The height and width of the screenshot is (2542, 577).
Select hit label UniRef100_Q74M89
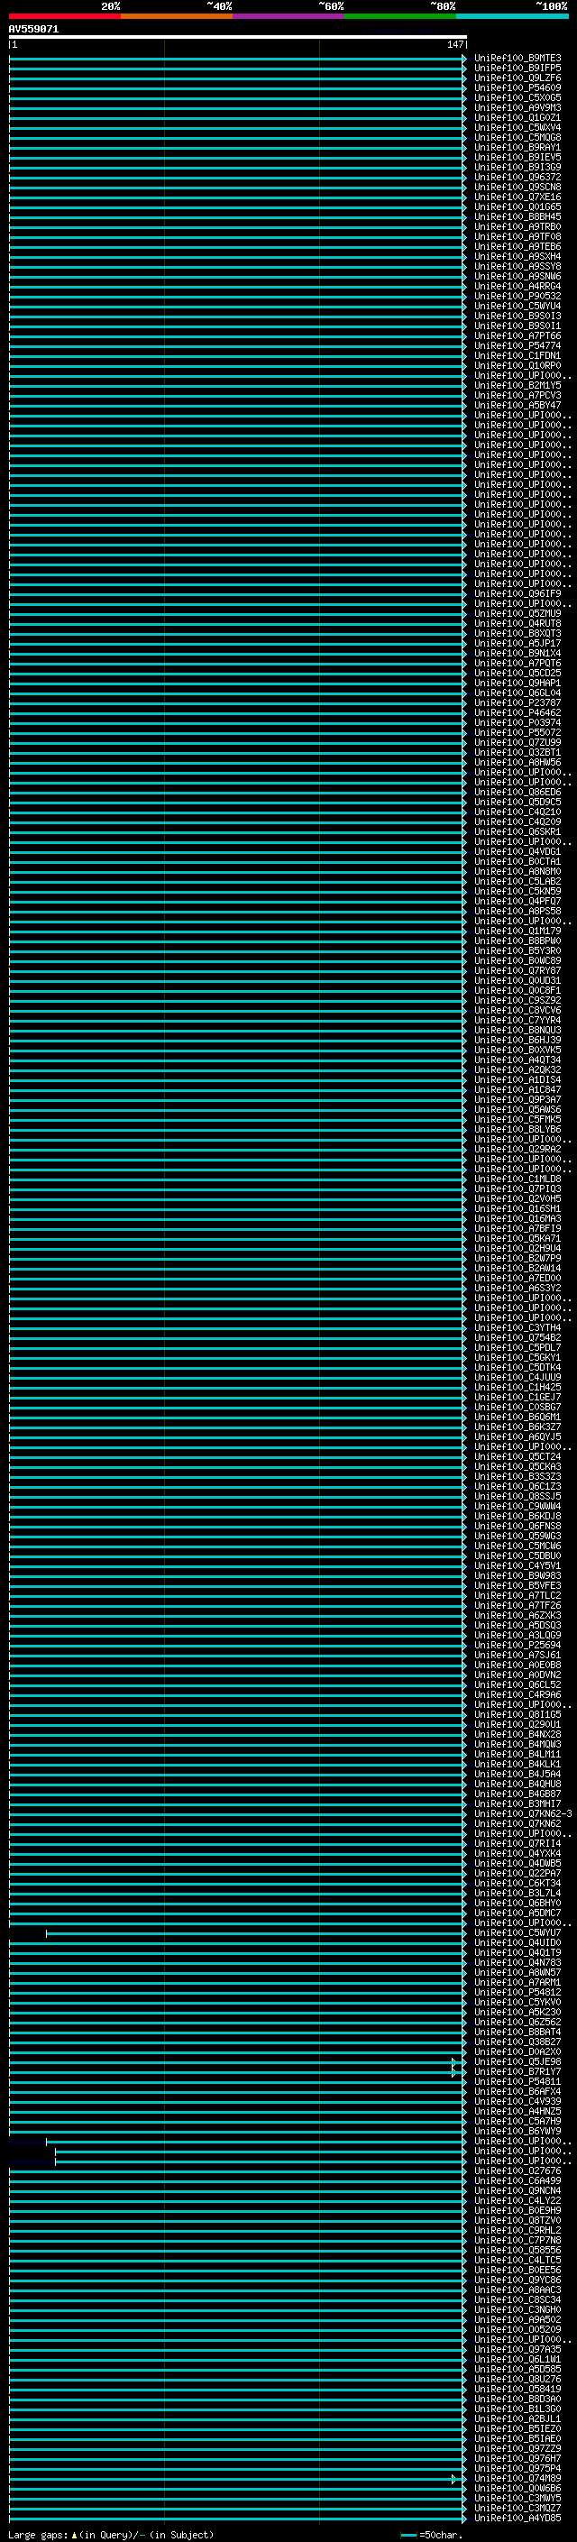tap(517, 2478)
